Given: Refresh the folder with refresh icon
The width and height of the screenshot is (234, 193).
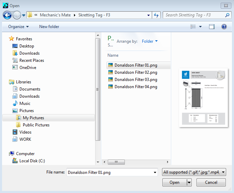Looking at the screenshot, I should click(156, 15).
